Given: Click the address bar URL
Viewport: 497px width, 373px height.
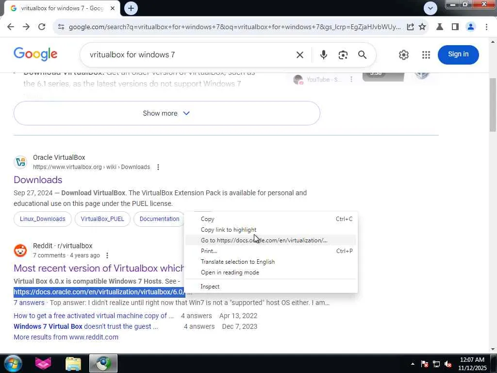Looking at the screenshot, I should 234,27.
